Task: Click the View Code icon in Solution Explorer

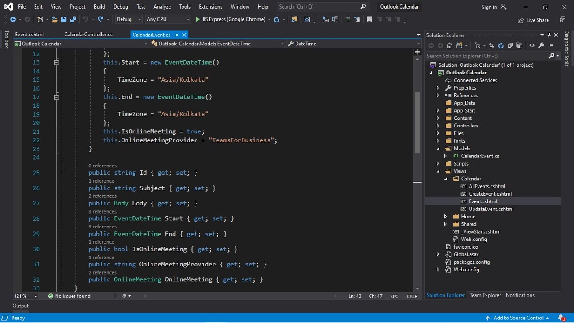Action: (x=532, y=45)
